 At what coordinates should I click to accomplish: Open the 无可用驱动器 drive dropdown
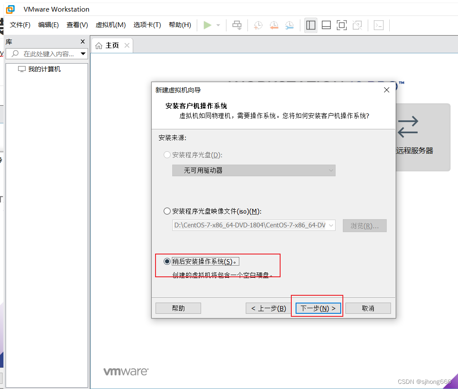pyautogui.click(x=254, y=170)
